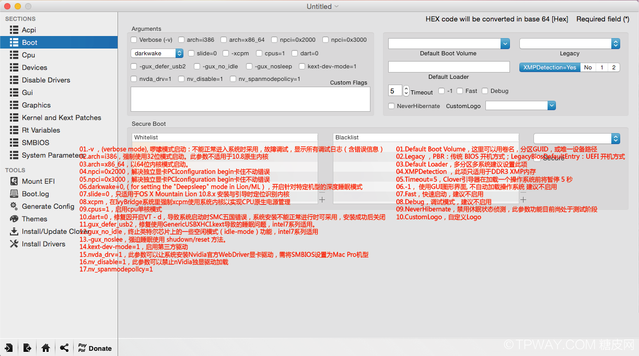Check the arch=i386 option

point(181,40)
